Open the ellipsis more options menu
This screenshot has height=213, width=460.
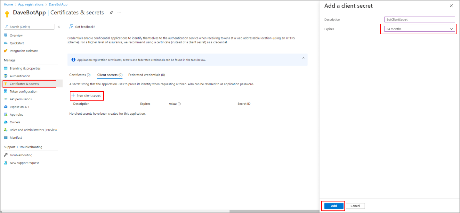(119, 12)
